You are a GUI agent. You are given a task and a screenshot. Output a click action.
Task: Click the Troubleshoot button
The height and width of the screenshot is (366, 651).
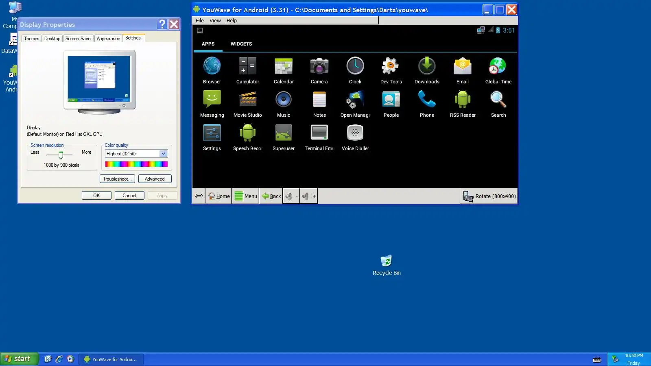117,179
